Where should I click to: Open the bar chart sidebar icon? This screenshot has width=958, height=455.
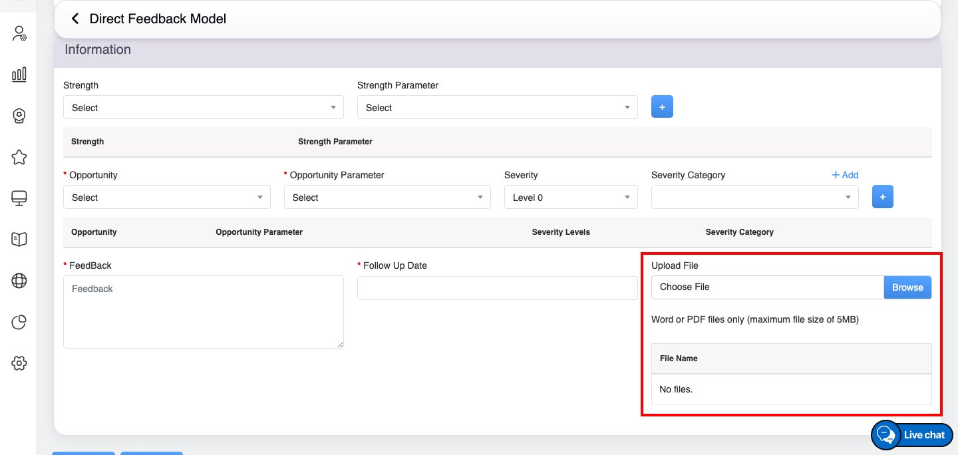pos(19,75)
